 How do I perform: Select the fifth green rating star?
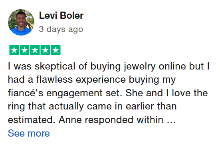tap(56, 50)
